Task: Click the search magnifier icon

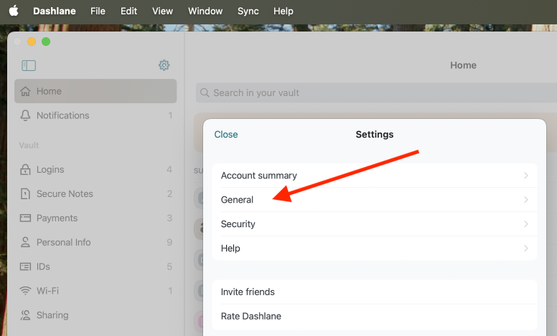Action: (x=205, y=92)
